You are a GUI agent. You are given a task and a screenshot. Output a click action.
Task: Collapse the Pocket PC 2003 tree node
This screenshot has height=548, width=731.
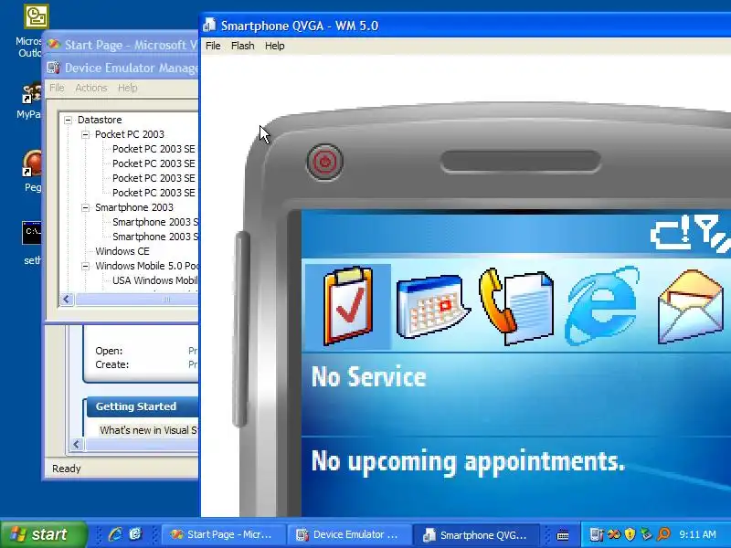coord(85,134)
